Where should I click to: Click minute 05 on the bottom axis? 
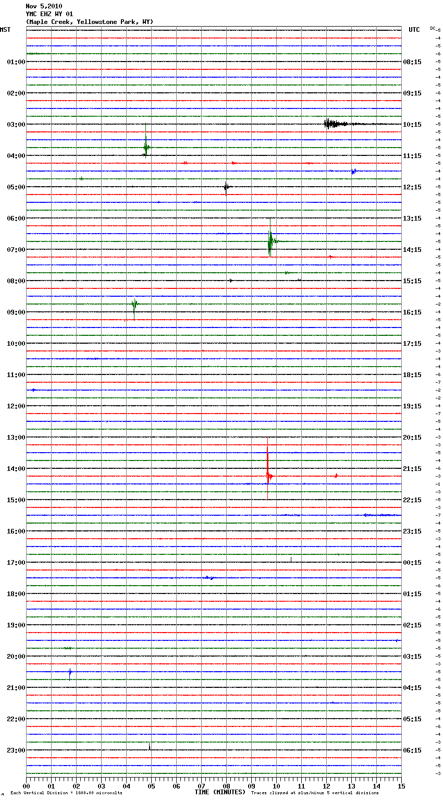[151, 786]
